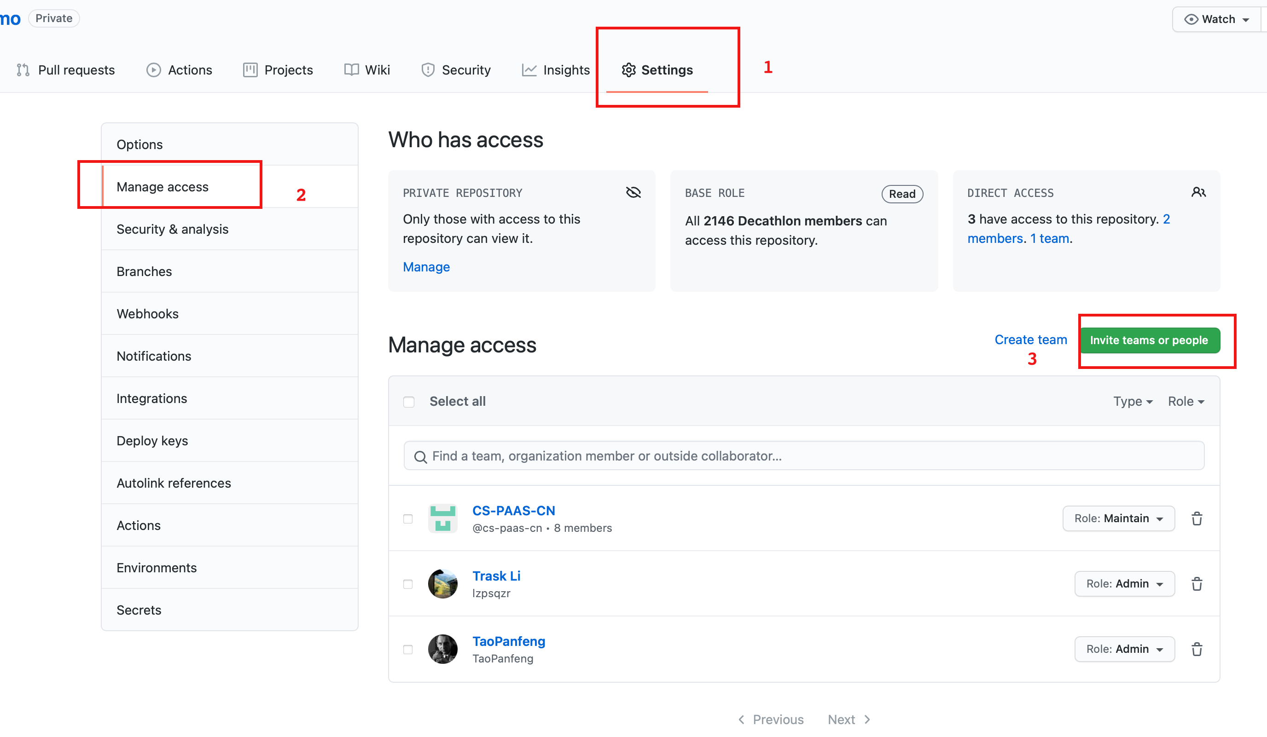Screen dimensions: 1267x737
Task: Click the Read base role badge
Action: tap(902, 194)
